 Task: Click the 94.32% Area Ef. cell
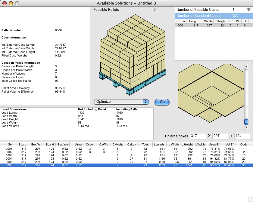pos(215,159)
